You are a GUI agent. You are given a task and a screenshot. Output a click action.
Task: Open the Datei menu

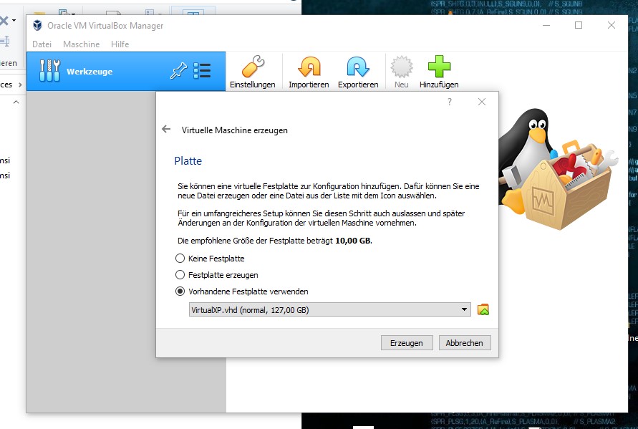[42, 44]
